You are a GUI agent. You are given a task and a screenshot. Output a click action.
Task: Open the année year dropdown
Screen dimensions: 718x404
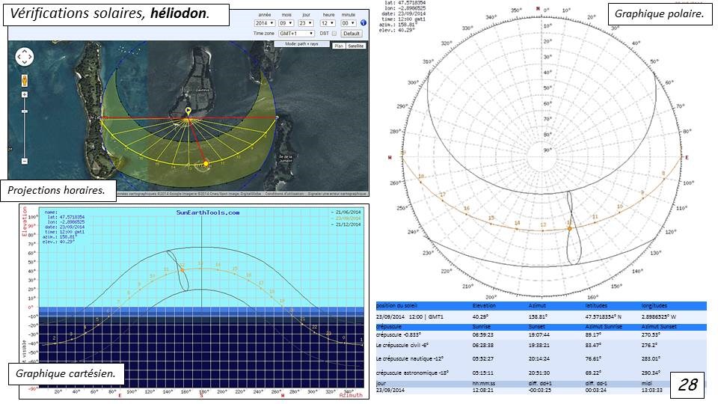[265, 23]
